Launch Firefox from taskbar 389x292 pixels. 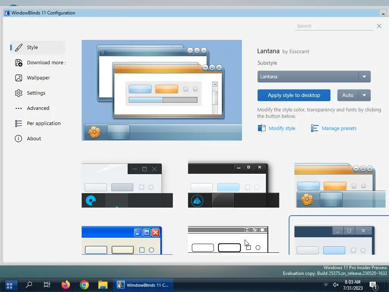click(66, 285)
